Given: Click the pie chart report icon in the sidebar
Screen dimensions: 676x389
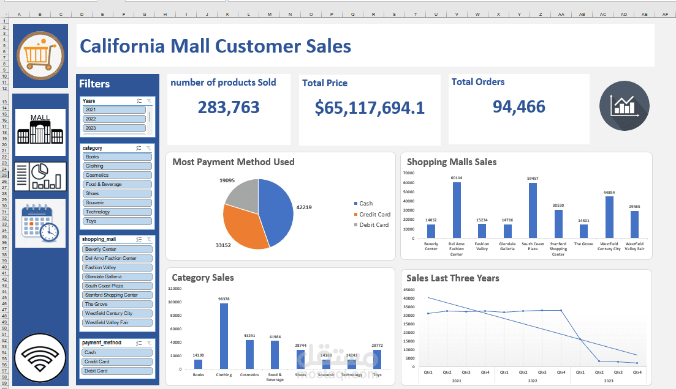Looking at the screenshot, I should click(x=40, y=176).
